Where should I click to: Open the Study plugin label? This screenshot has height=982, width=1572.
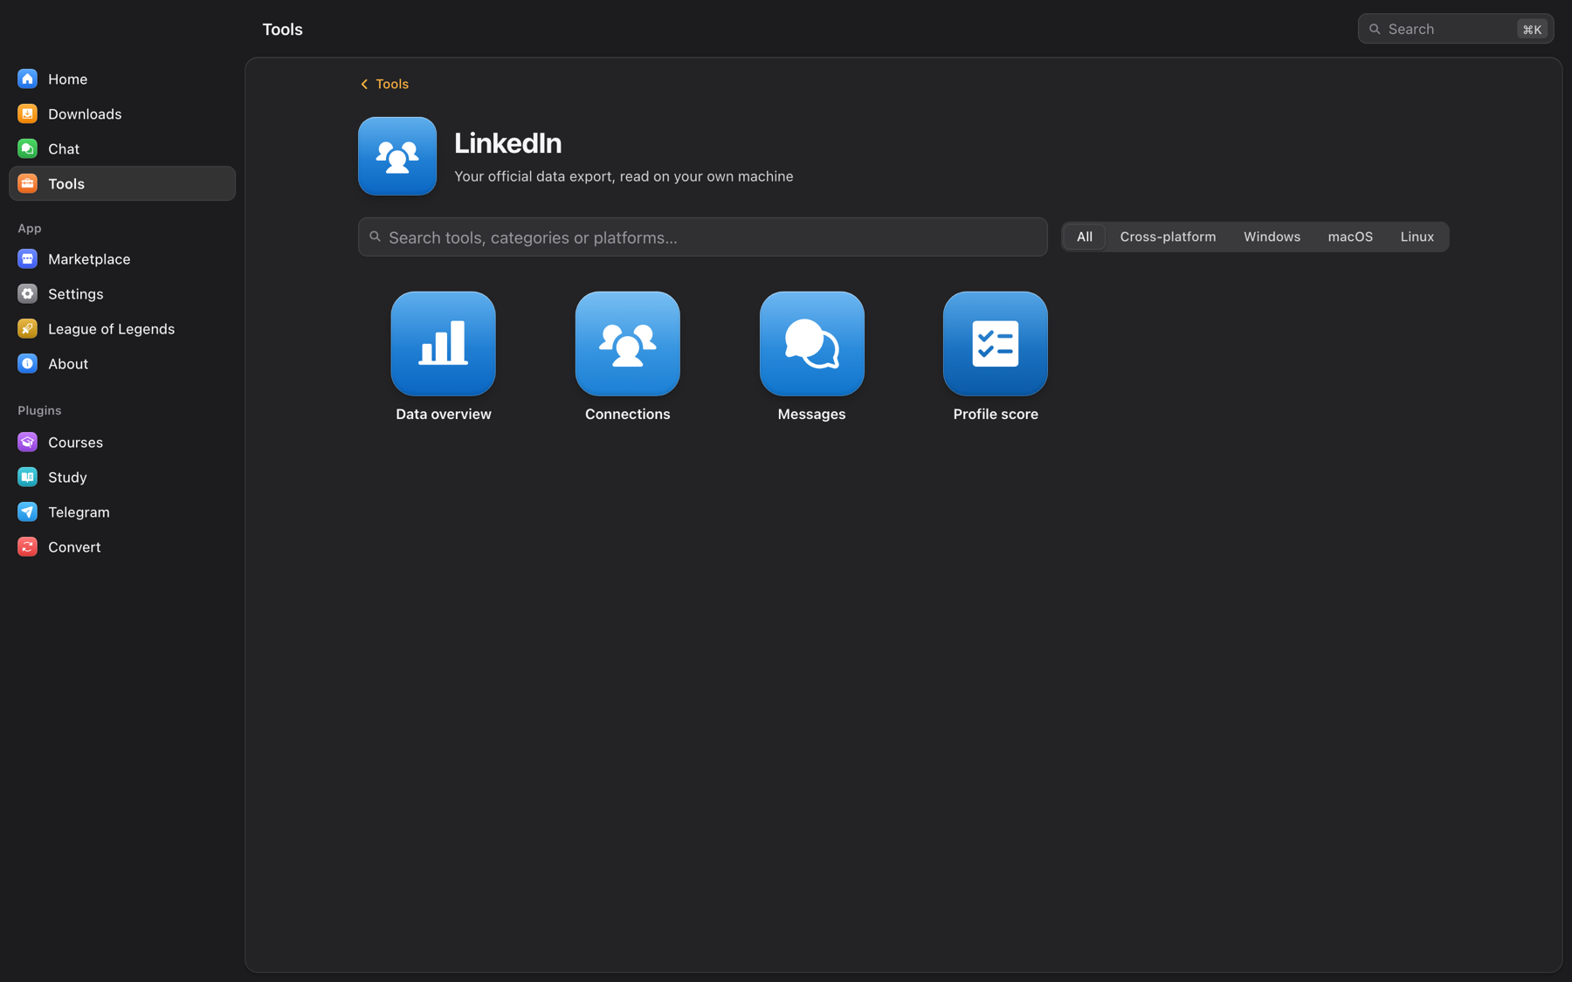(67, 477)
